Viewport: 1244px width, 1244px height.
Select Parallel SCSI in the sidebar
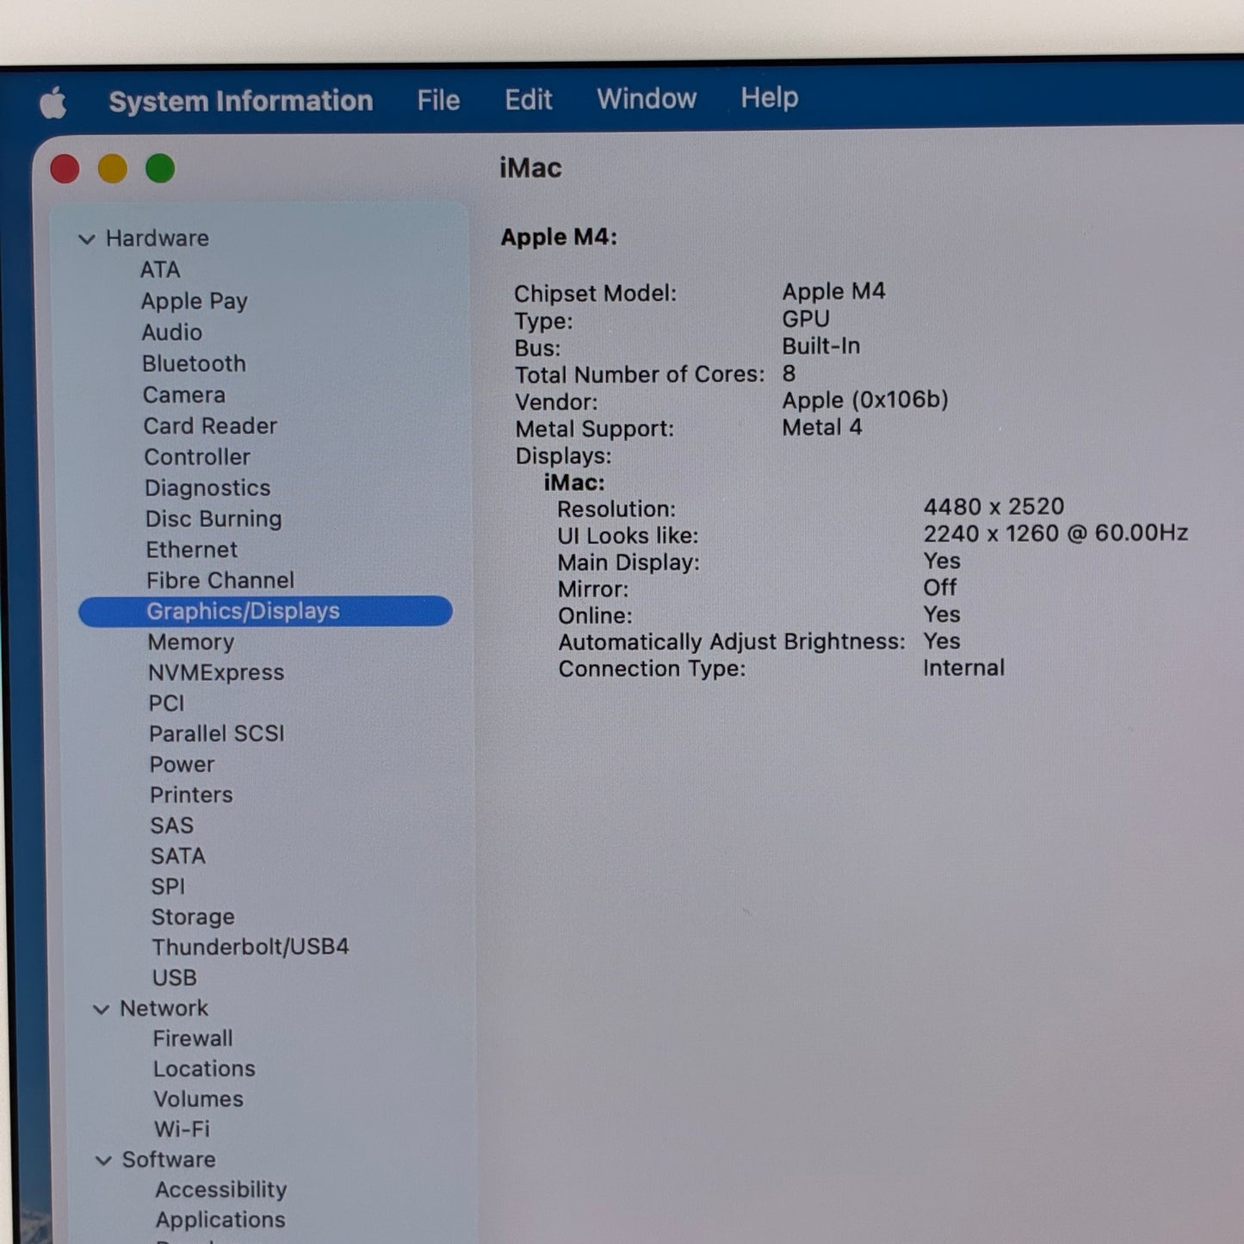pos(217,733)
